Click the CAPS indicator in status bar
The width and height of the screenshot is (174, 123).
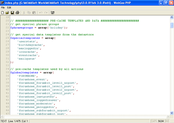154,121
